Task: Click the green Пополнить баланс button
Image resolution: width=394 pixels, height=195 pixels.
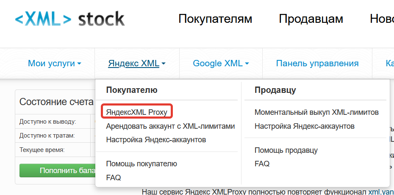Action: point(58,171)
